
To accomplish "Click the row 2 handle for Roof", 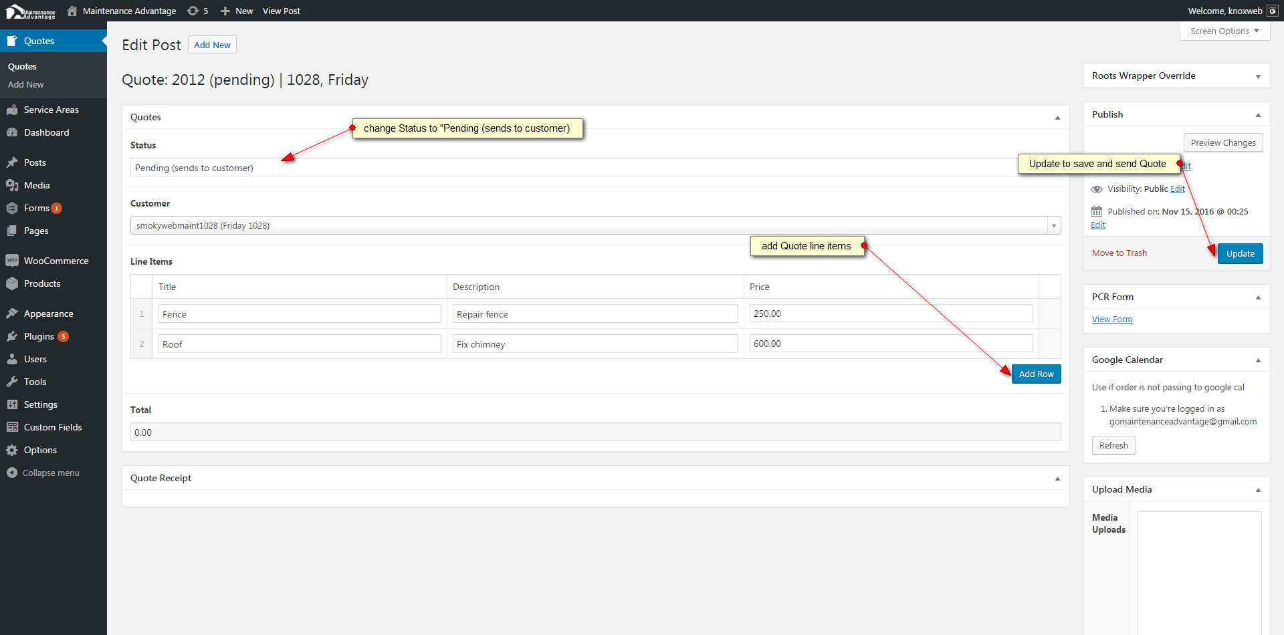I will click(142, 344).
